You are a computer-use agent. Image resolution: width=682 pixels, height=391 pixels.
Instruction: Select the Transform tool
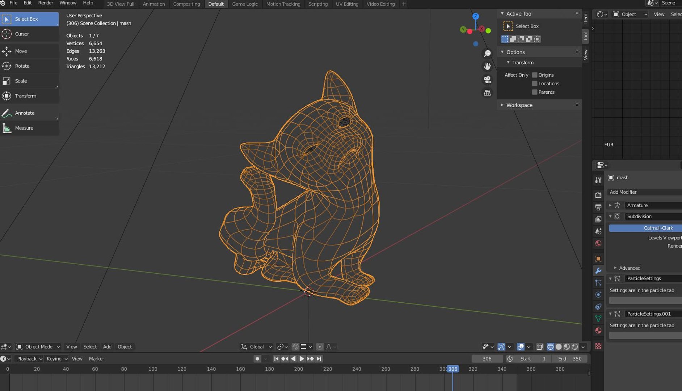tap(29, 96)
